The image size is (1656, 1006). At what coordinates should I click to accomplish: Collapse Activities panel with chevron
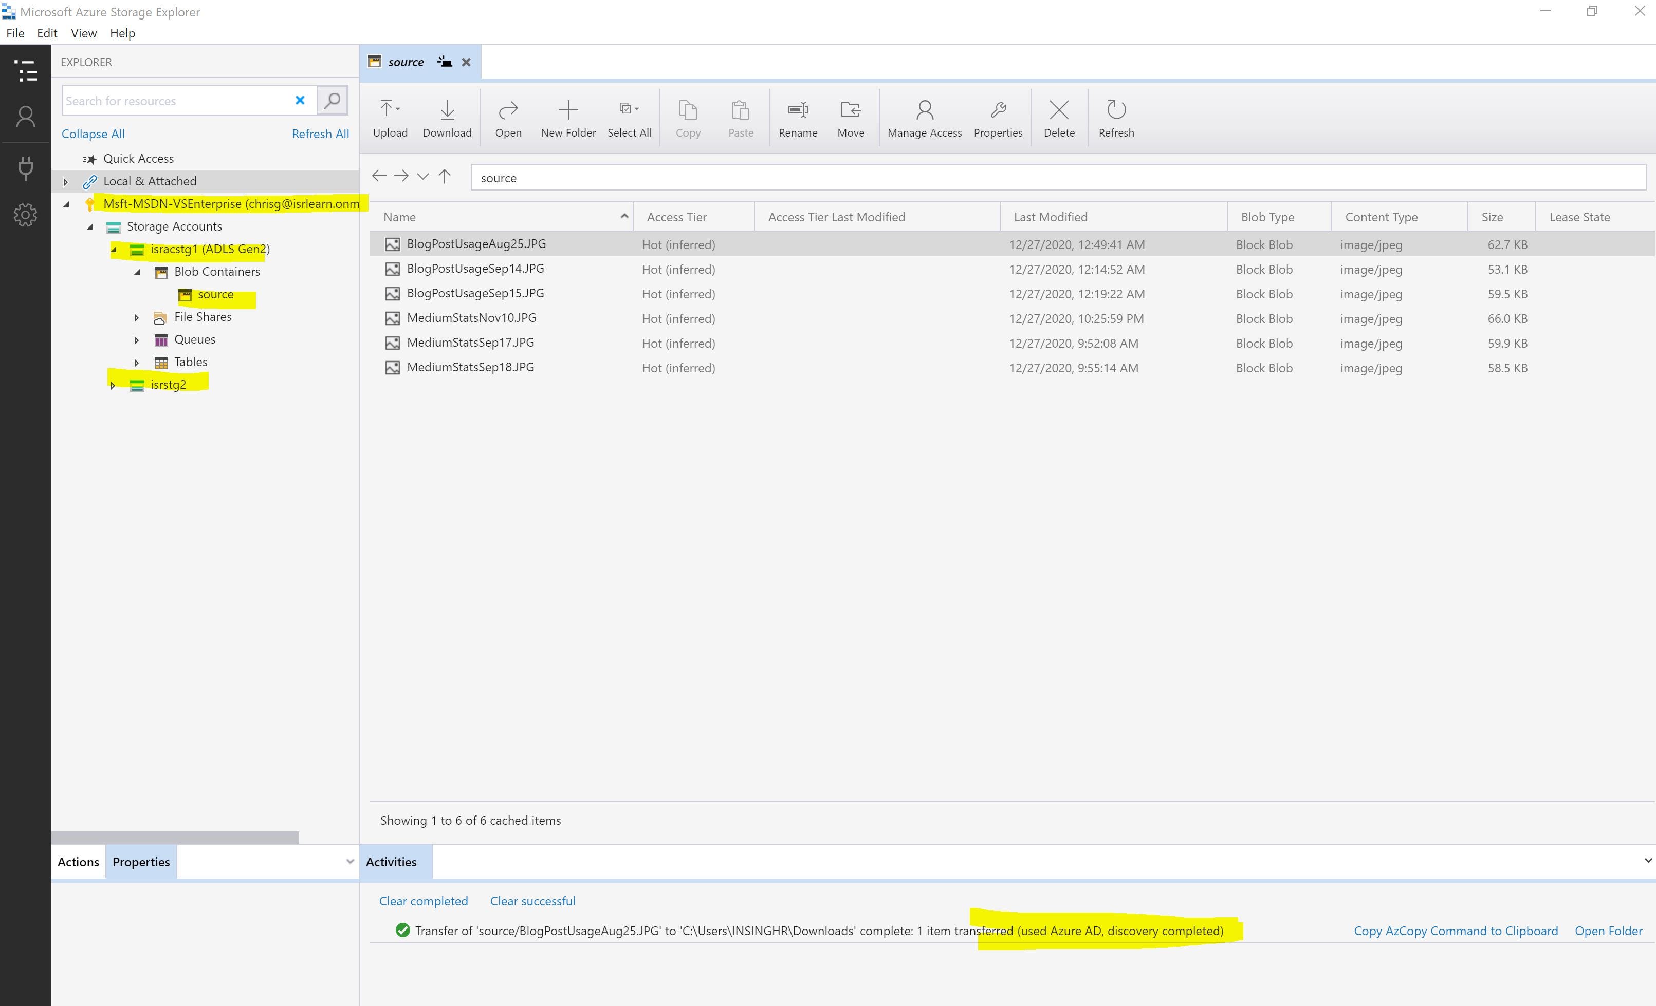click(1647, 860)
